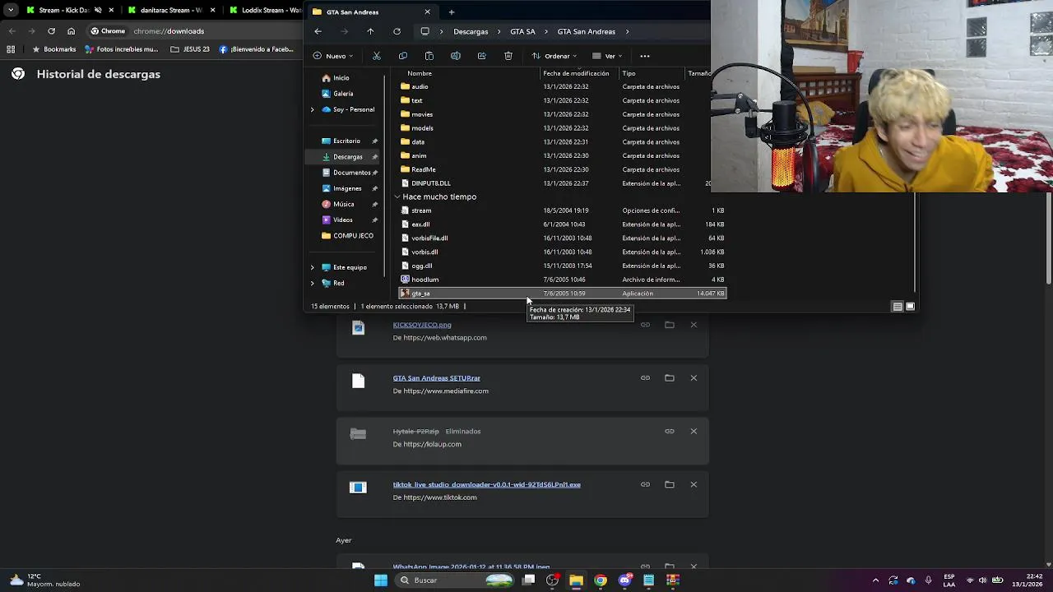The image size is (1053, 592).
Task: Copy link for tiktok live studio downloader
Action: coord(645,484)
